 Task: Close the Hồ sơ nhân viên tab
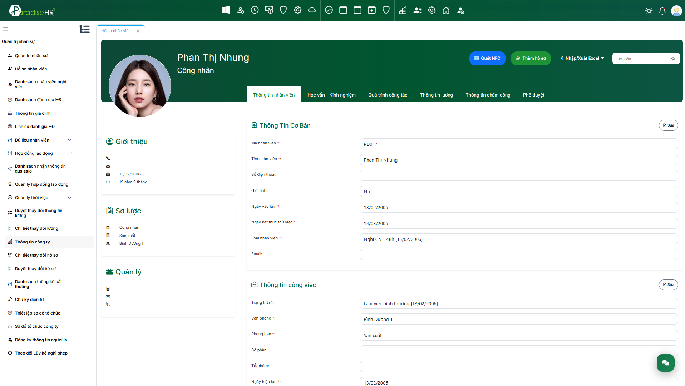[138, 31]
